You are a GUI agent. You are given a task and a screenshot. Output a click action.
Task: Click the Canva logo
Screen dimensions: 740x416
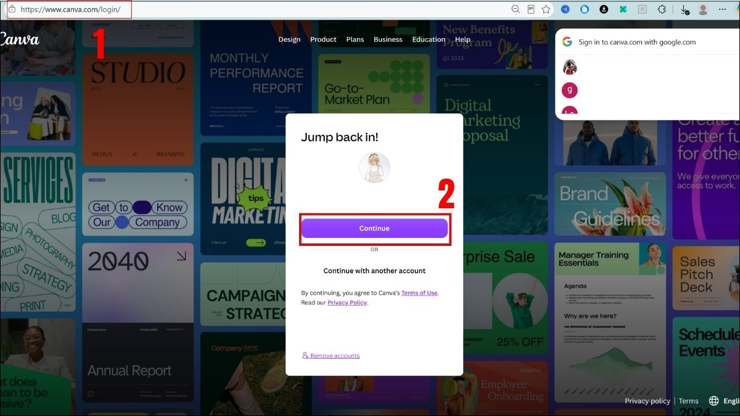pyautogui.click(x=18, y=39)
